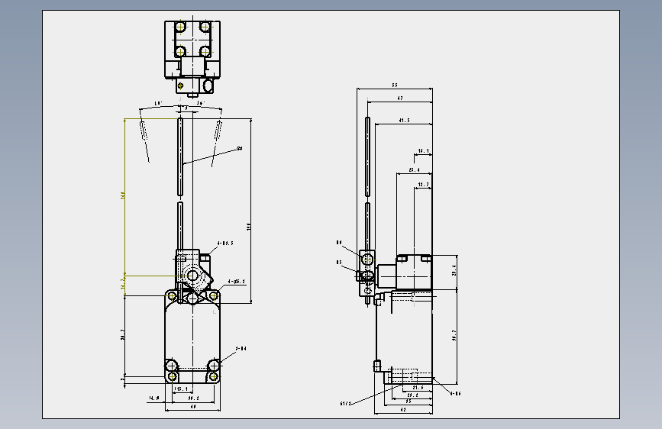Image resolution: width=662 pixels, height=429 pixels.
Task: Click the "G1/2" thread callout
Action: coord(345,404)
